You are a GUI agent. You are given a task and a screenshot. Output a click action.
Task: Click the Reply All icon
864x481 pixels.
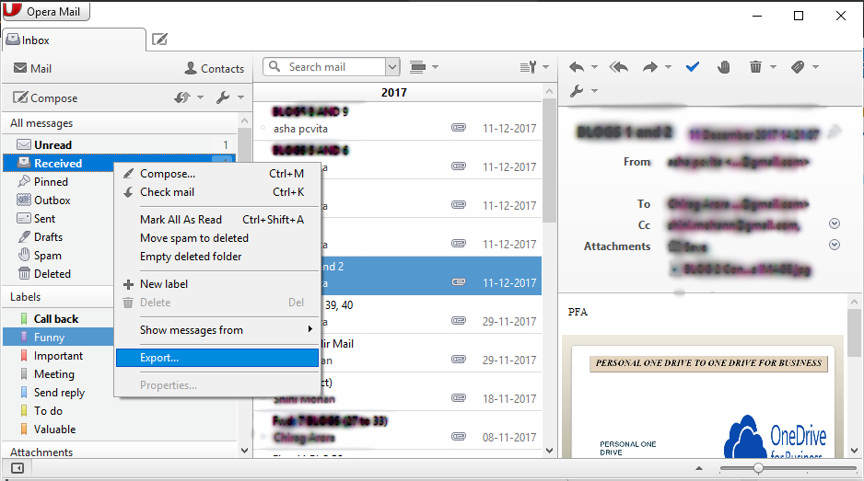coord(619,67)
